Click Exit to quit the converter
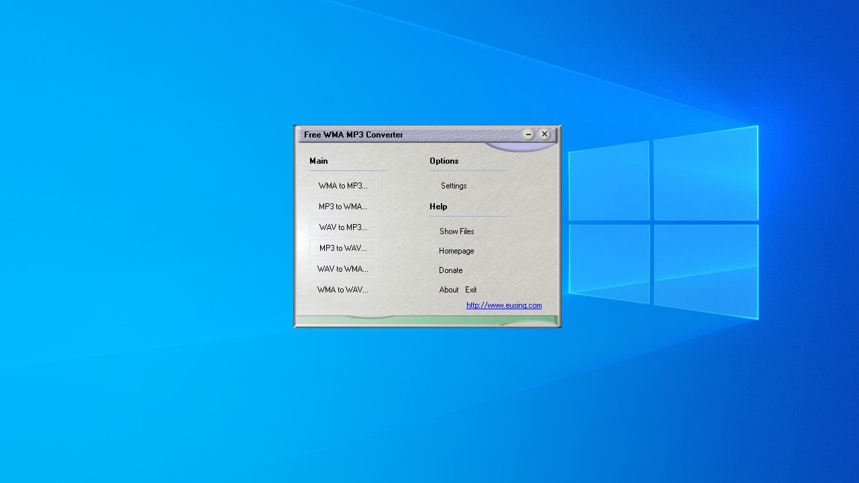Screen dimensions: 859x483 [x=471, y=290]
